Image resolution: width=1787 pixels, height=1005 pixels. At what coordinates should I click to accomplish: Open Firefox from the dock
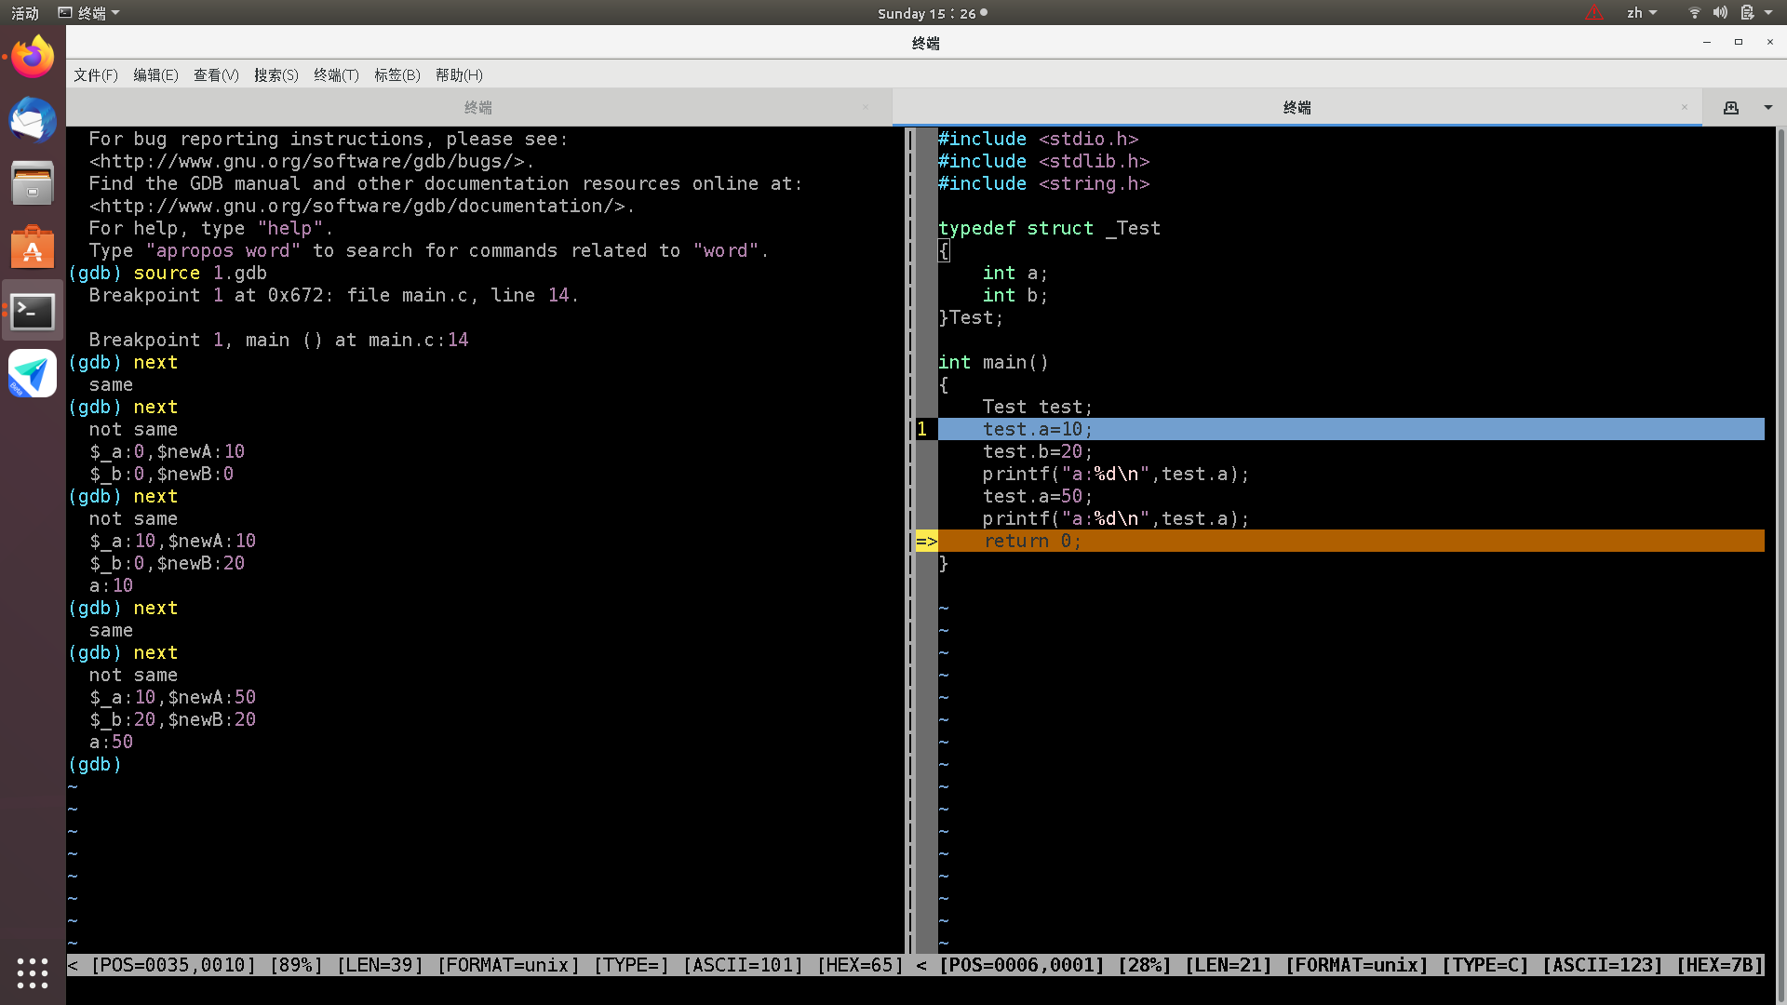(x=33, y=58)
